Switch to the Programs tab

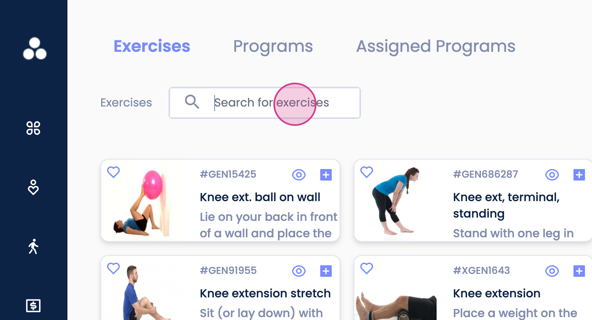point(273,46)
